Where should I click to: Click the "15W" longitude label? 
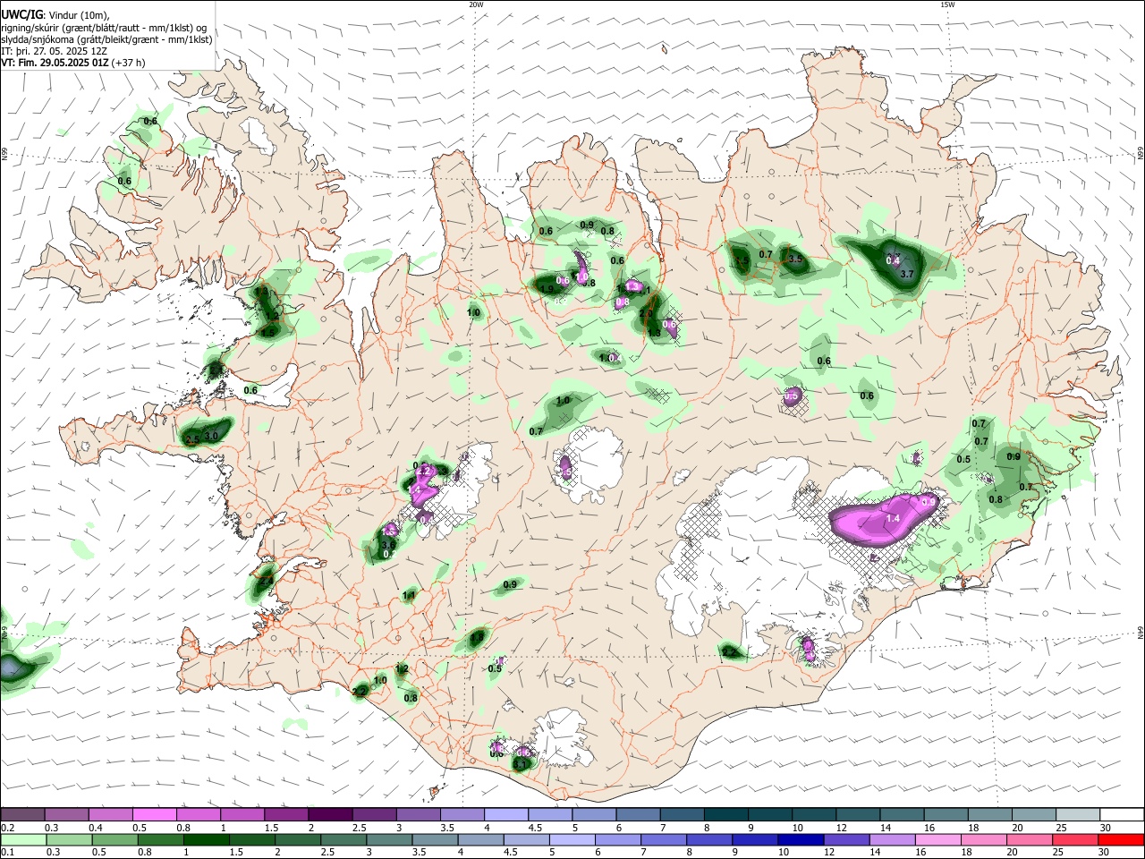coord(947,4)
